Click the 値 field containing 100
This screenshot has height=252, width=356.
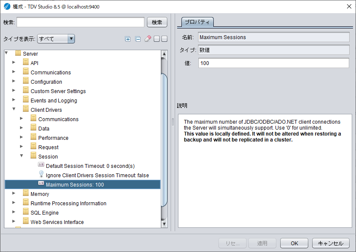pos(273,63)
